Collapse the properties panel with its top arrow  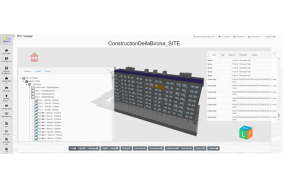point(275,54)
